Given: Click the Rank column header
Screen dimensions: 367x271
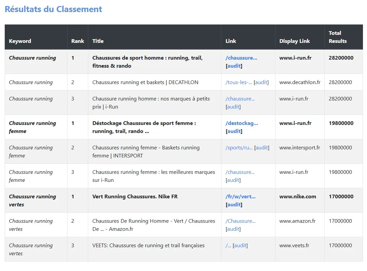Looking at the screenshot, I should [x=77, y=41].
